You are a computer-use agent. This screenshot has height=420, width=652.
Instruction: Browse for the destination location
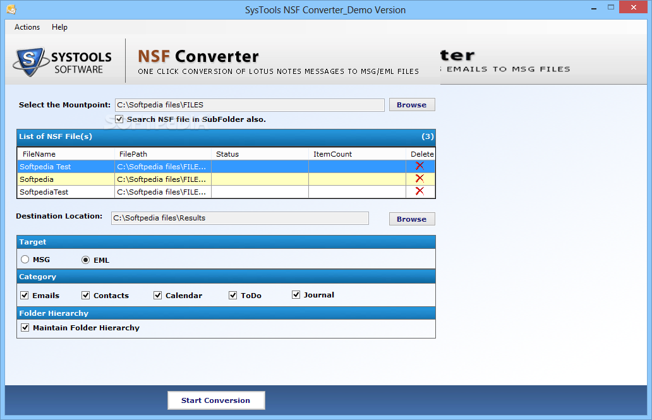(412, 219)
